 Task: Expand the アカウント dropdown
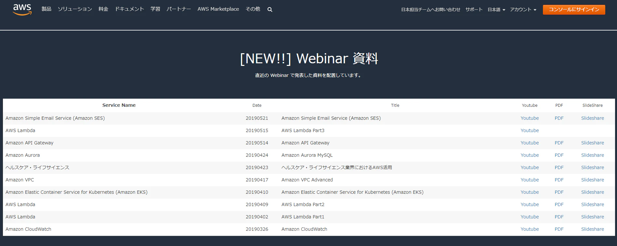[x=523, y=10]
